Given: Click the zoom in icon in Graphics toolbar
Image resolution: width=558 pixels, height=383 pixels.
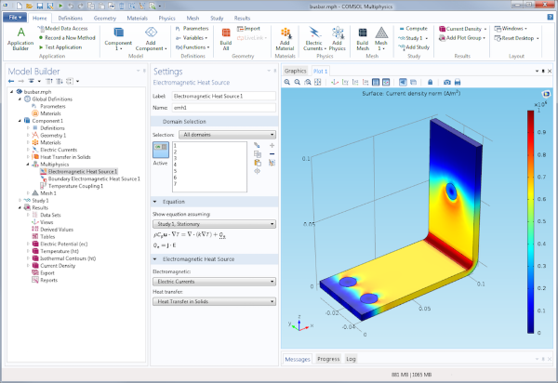Looking at the screenshot, I should 288,83.
